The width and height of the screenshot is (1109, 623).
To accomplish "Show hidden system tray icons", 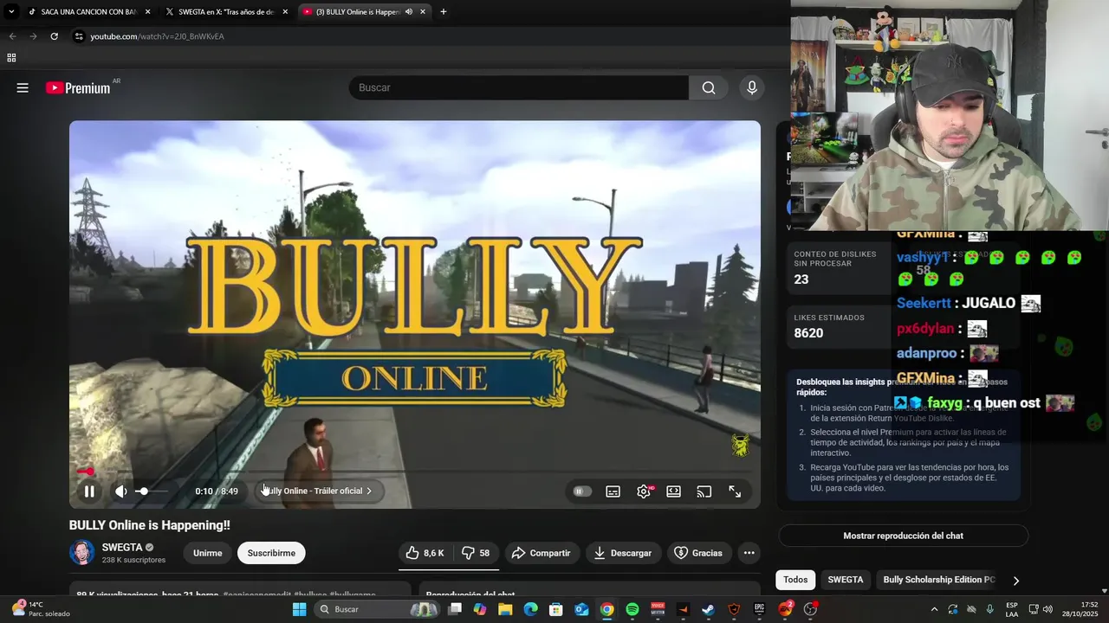I will click(x=934, y=609).
